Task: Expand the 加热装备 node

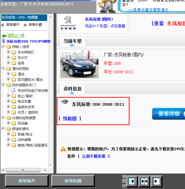Action: click(x=8, y=139)
